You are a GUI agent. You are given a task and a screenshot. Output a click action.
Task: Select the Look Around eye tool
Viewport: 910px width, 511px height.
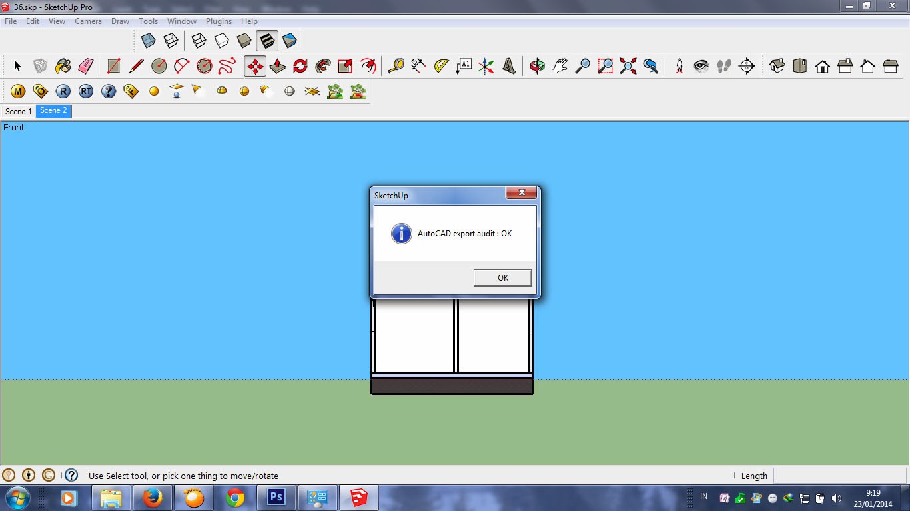point(701,66)
